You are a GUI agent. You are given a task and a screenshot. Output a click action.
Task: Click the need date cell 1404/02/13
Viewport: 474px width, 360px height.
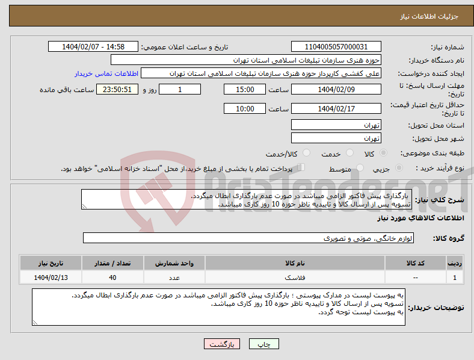pyautogui.click(x=51, y=278)
